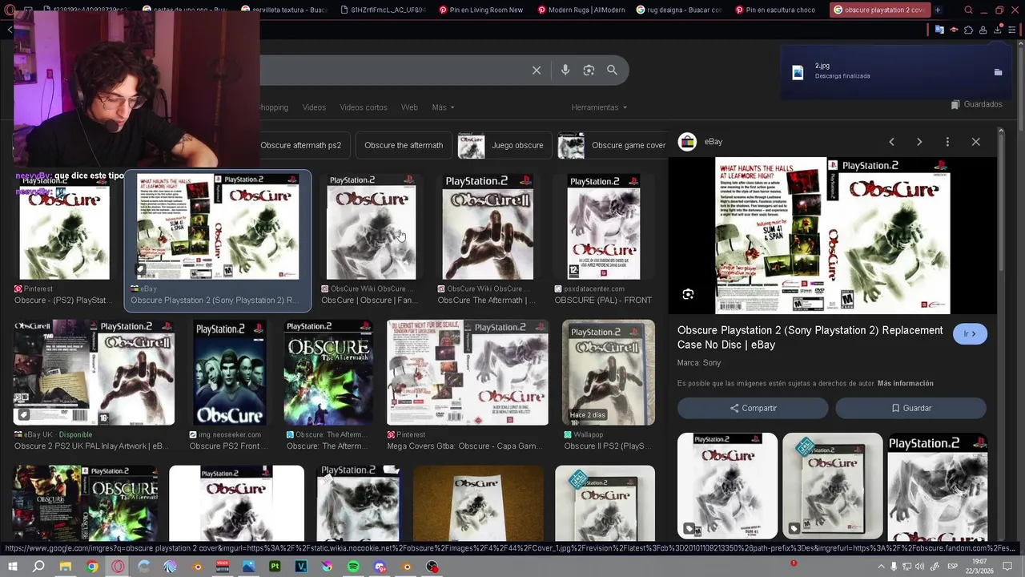Open Opera browser icon in the taskbar
The width and height of the screenshot is (1025, 577).
pos(118,567)
